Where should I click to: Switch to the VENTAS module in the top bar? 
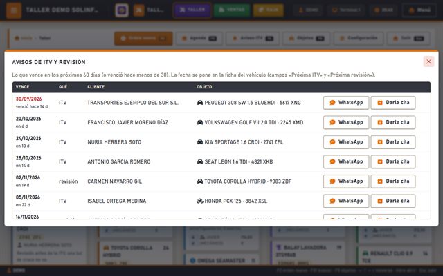point(232,10)
